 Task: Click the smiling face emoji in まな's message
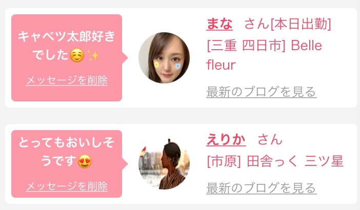77,55
